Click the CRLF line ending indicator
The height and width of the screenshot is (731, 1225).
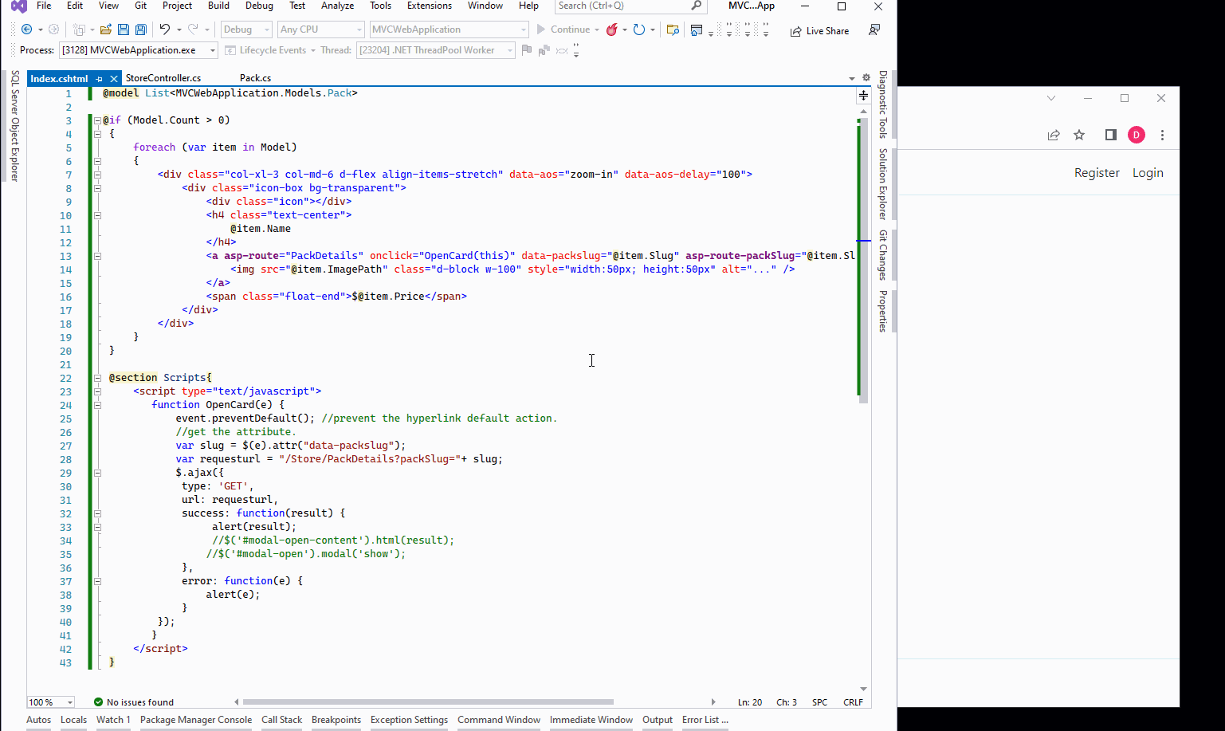[x=853, y=702]
